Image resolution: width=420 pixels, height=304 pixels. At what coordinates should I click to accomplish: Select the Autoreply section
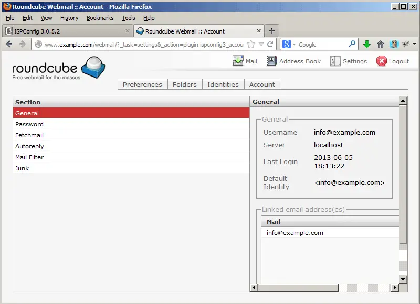(x=29, y=146)
